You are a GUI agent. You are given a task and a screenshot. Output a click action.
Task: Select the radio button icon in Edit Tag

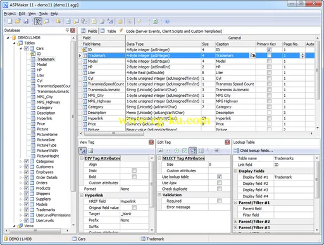point(177,151)
